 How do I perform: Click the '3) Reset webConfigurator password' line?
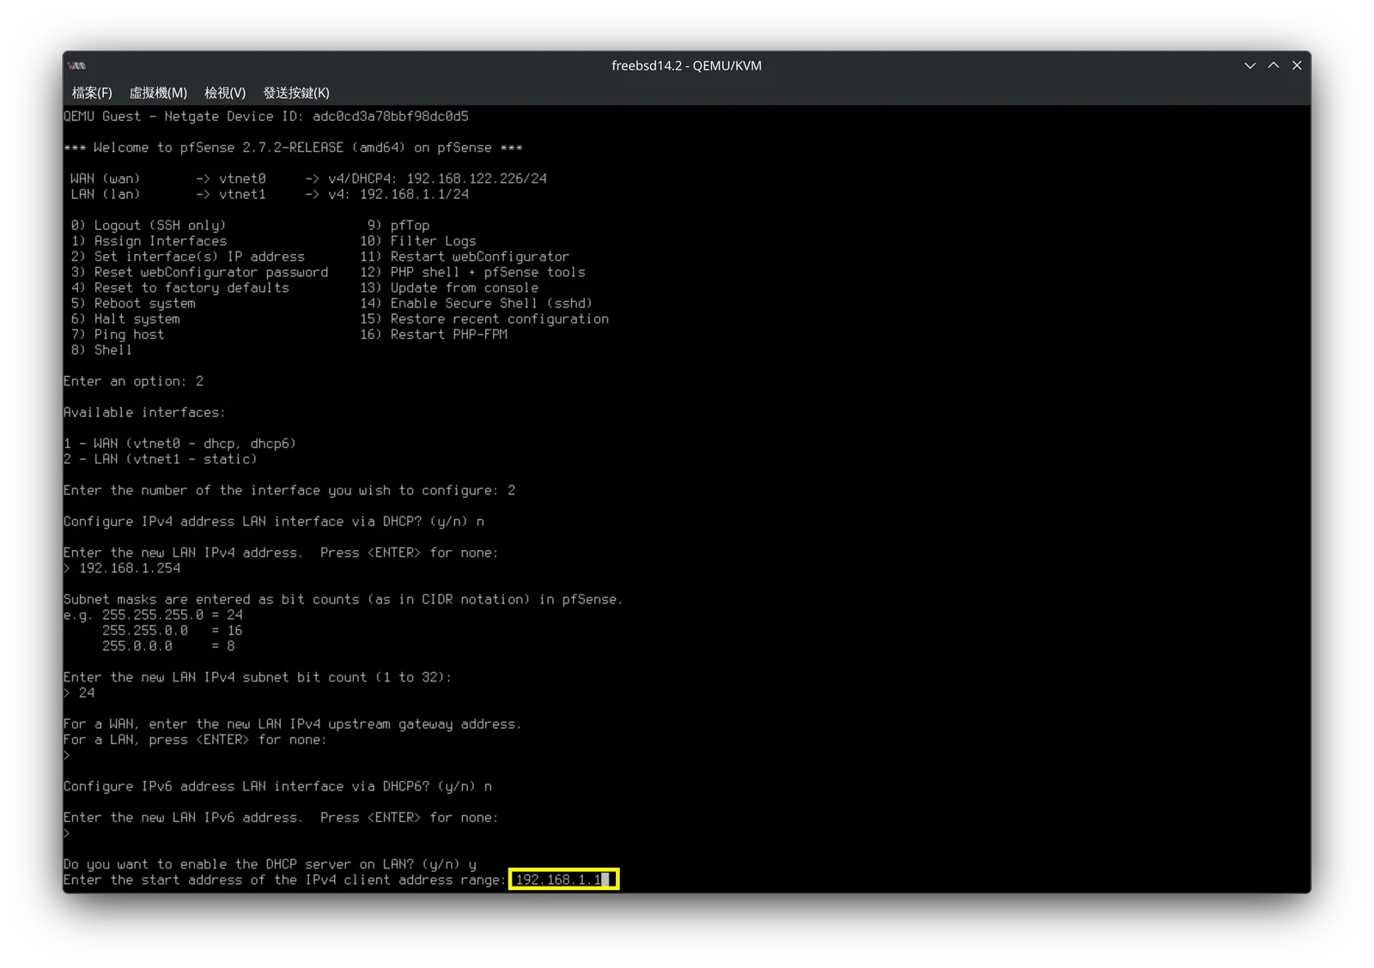click(x=199, y=272)
